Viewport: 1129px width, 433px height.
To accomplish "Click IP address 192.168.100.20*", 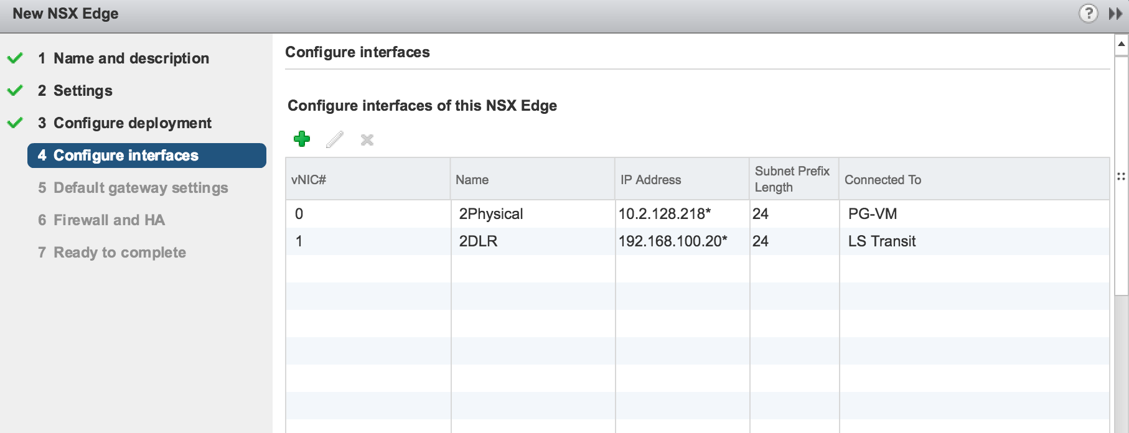I will click(x=673, y=241).
